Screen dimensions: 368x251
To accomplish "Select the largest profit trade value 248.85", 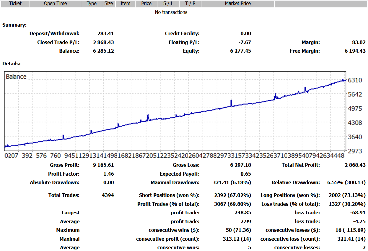I will coord(243,213).
